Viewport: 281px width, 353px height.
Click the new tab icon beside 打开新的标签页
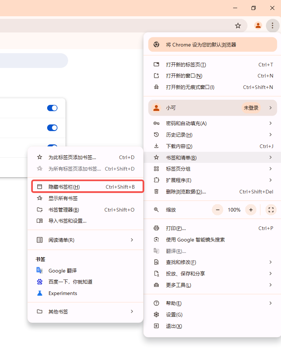click(156, 65)
